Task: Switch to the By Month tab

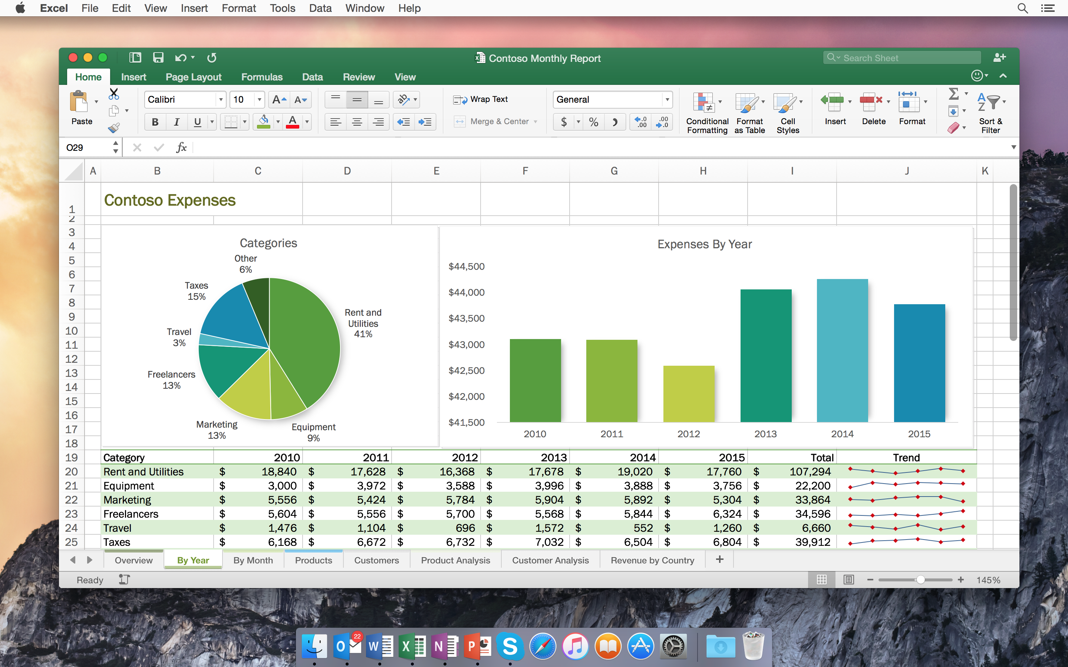Action: [x=253, y=560]
